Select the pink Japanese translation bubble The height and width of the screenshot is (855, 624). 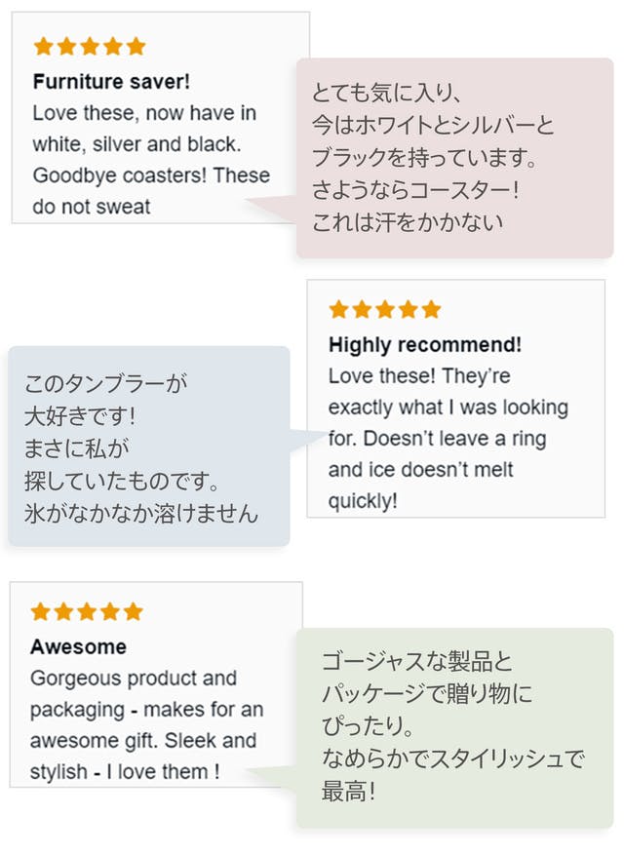(454, 158)
